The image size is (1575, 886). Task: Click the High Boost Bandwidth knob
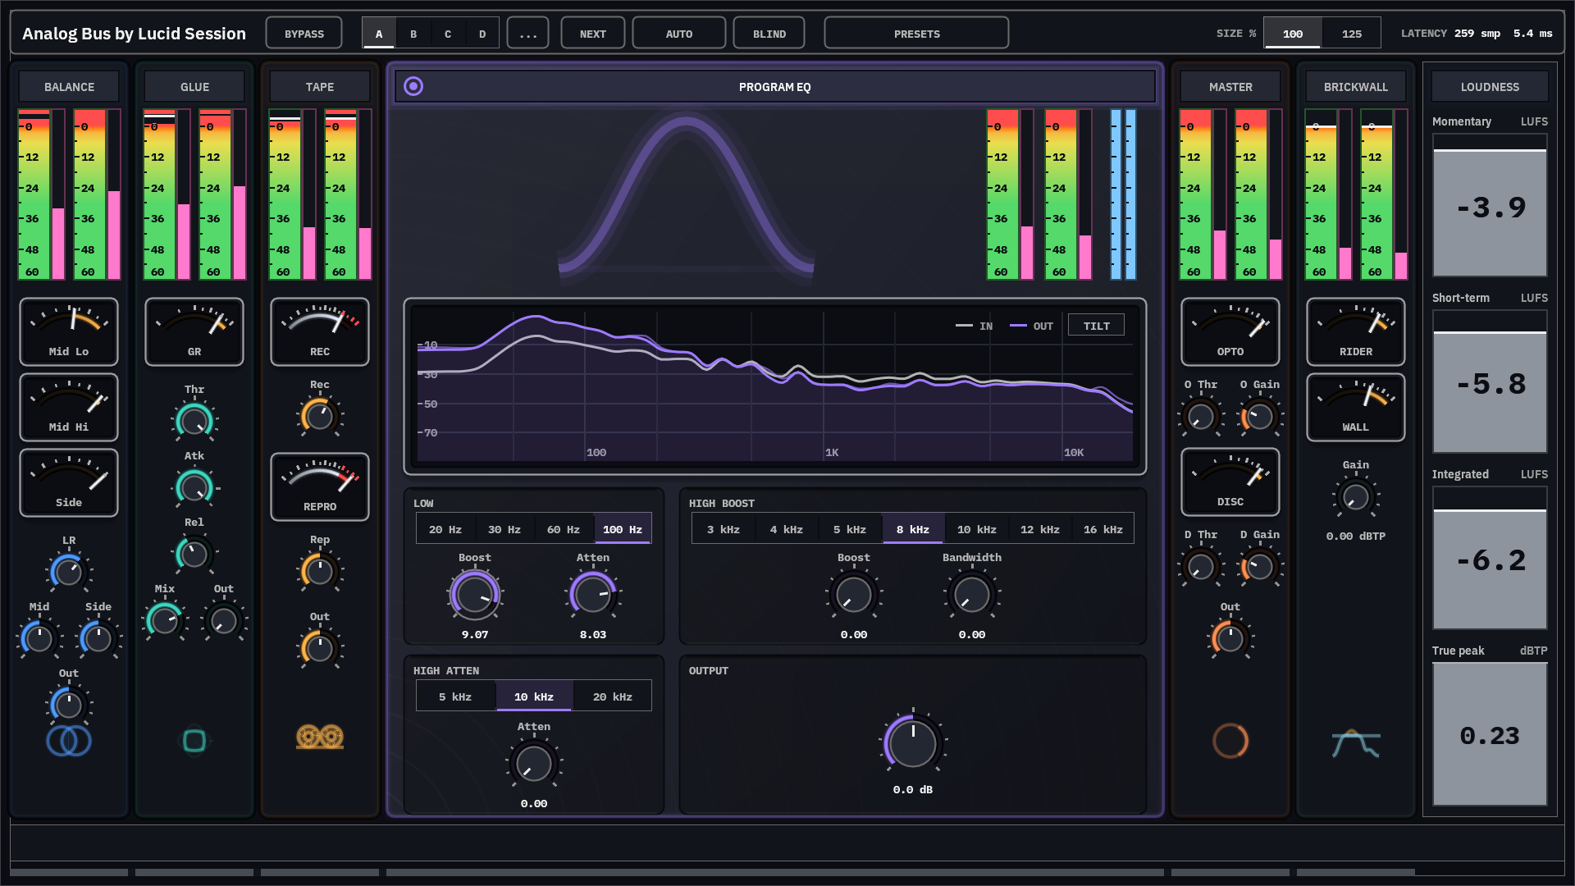pyautogui.click(x=972, y=595)
